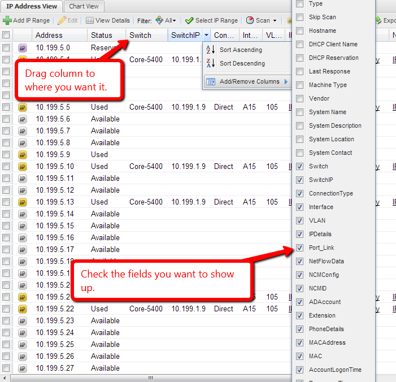
Task: Check the System Location column checkbox
Action: tap(299, 139)
